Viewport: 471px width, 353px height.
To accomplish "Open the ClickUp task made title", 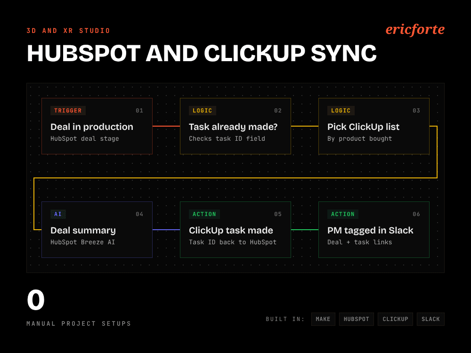I will [231, 230].
